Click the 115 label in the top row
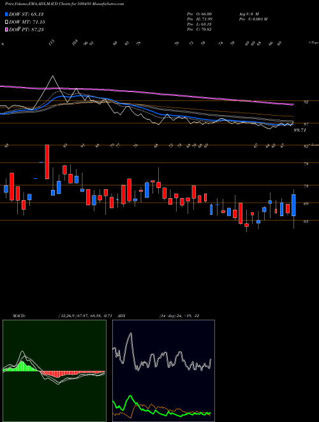This screenshot has height=422, width=319. pos(52,42)
